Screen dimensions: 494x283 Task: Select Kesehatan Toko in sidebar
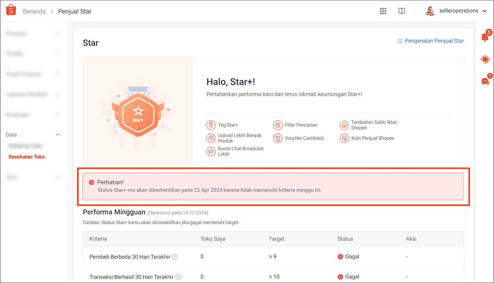tap(27, 157)
